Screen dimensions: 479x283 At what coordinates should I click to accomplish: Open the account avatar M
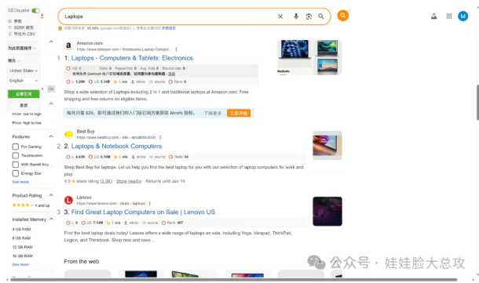coord(463,16)
